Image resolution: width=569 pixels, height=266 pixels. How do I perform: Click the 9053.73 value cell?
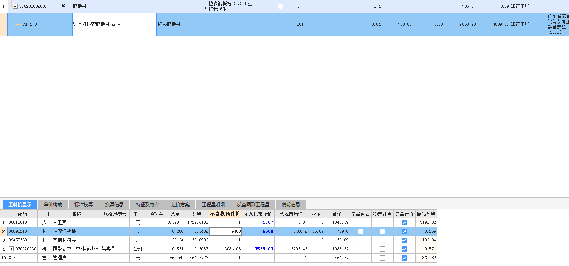(460, 25)
